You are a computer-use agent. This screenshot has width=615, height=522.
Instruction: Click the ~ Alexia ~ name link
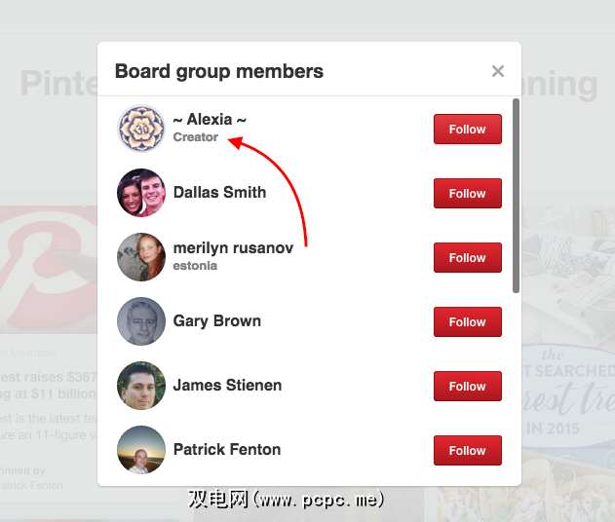click(x=210, y=120)
